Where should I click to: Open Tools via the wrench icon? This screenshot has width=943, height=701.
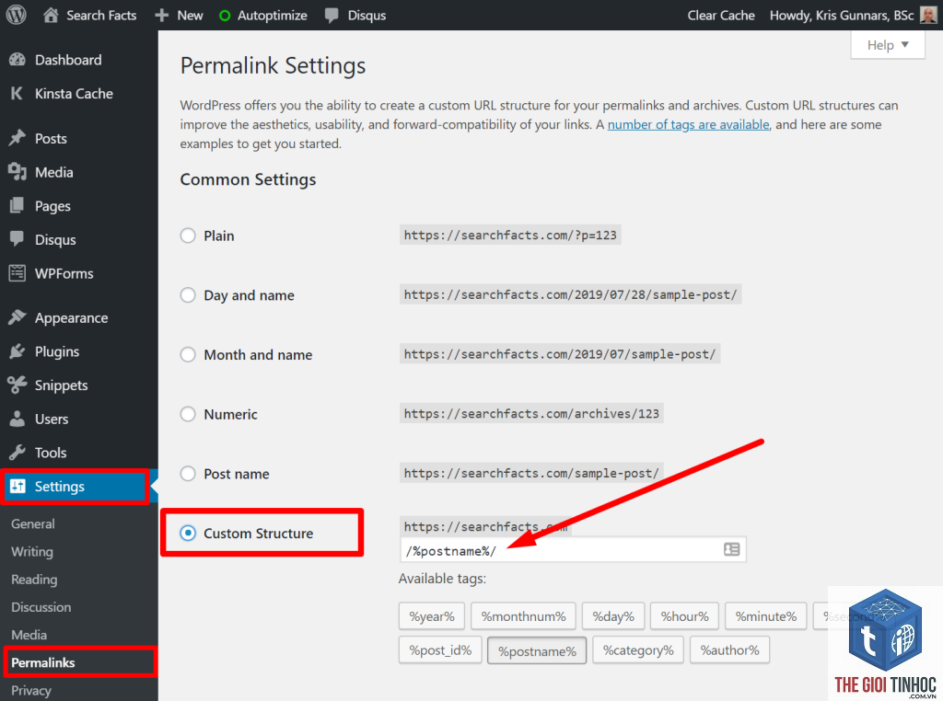(x=17, y=453)
